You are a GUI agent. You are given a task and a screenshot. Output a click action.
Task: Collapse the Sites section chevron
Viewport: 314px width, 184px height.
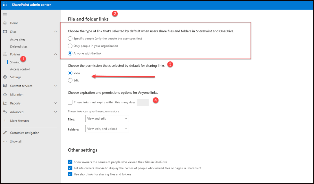pos(55,32)
